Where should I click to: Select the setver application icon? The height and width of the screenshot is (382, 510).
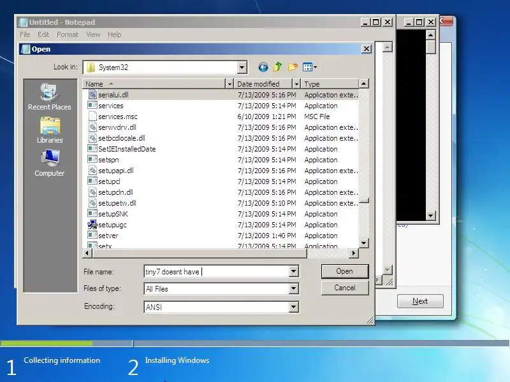[x=92, y=235]
